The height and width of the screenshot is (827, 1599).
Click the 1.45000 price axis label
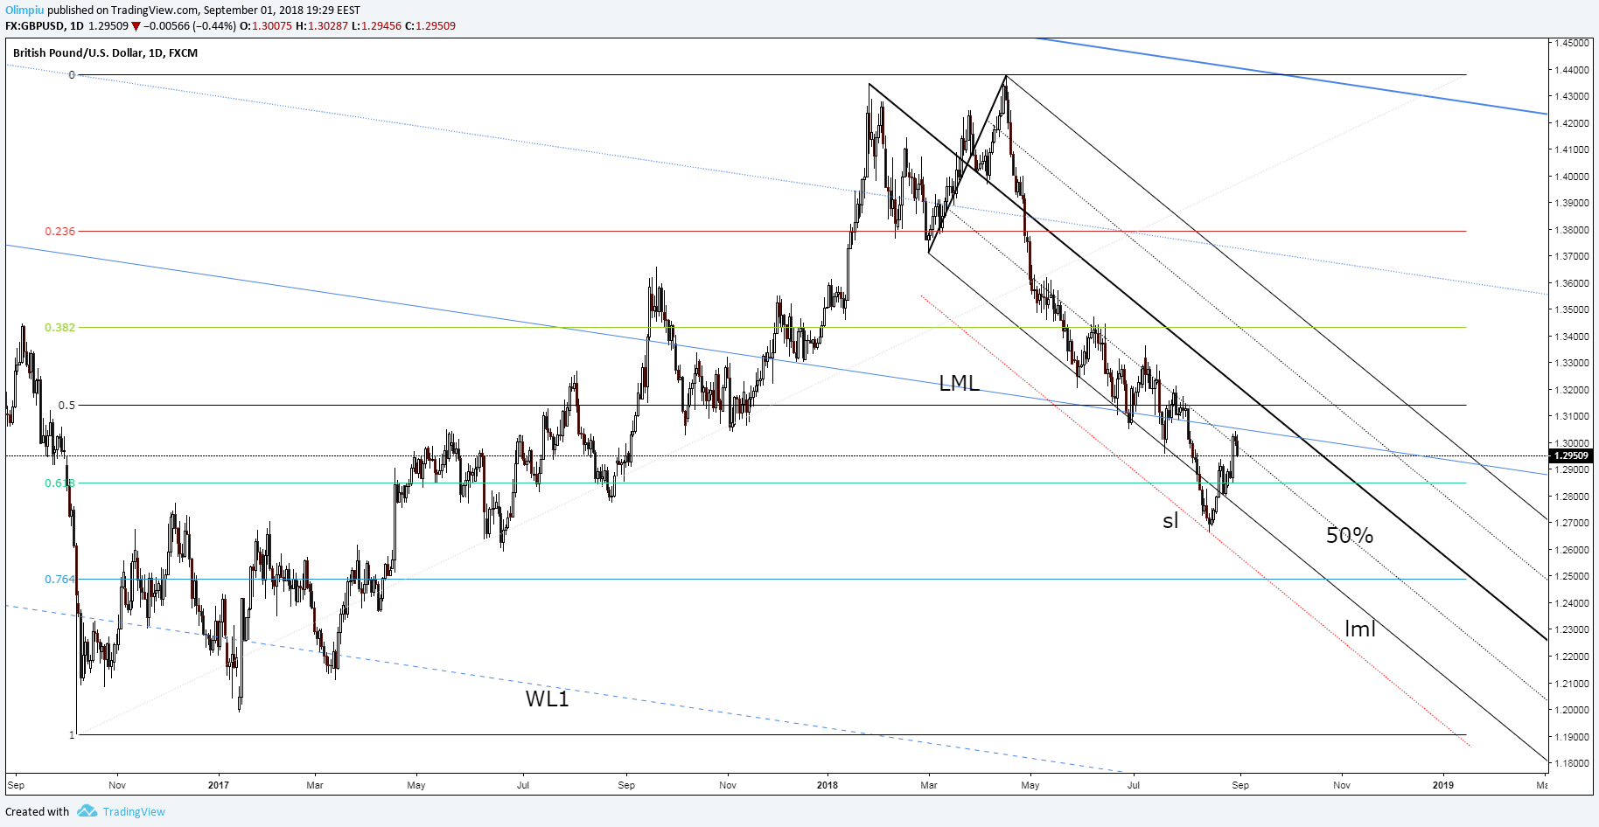(1571, 43)
